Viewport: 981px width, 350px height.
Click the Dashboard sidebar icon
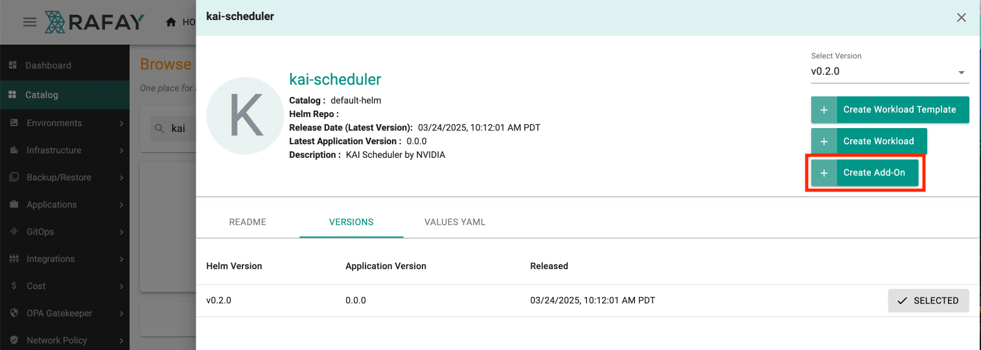tap(12, 65)
